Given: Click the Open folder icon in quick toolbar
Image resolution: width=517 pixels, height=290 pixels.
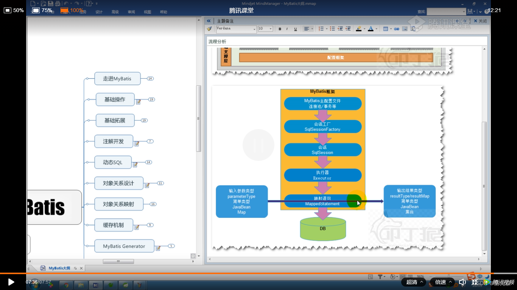Looking at the screenshot, I should pyautogui.click(x=44, y=3).
